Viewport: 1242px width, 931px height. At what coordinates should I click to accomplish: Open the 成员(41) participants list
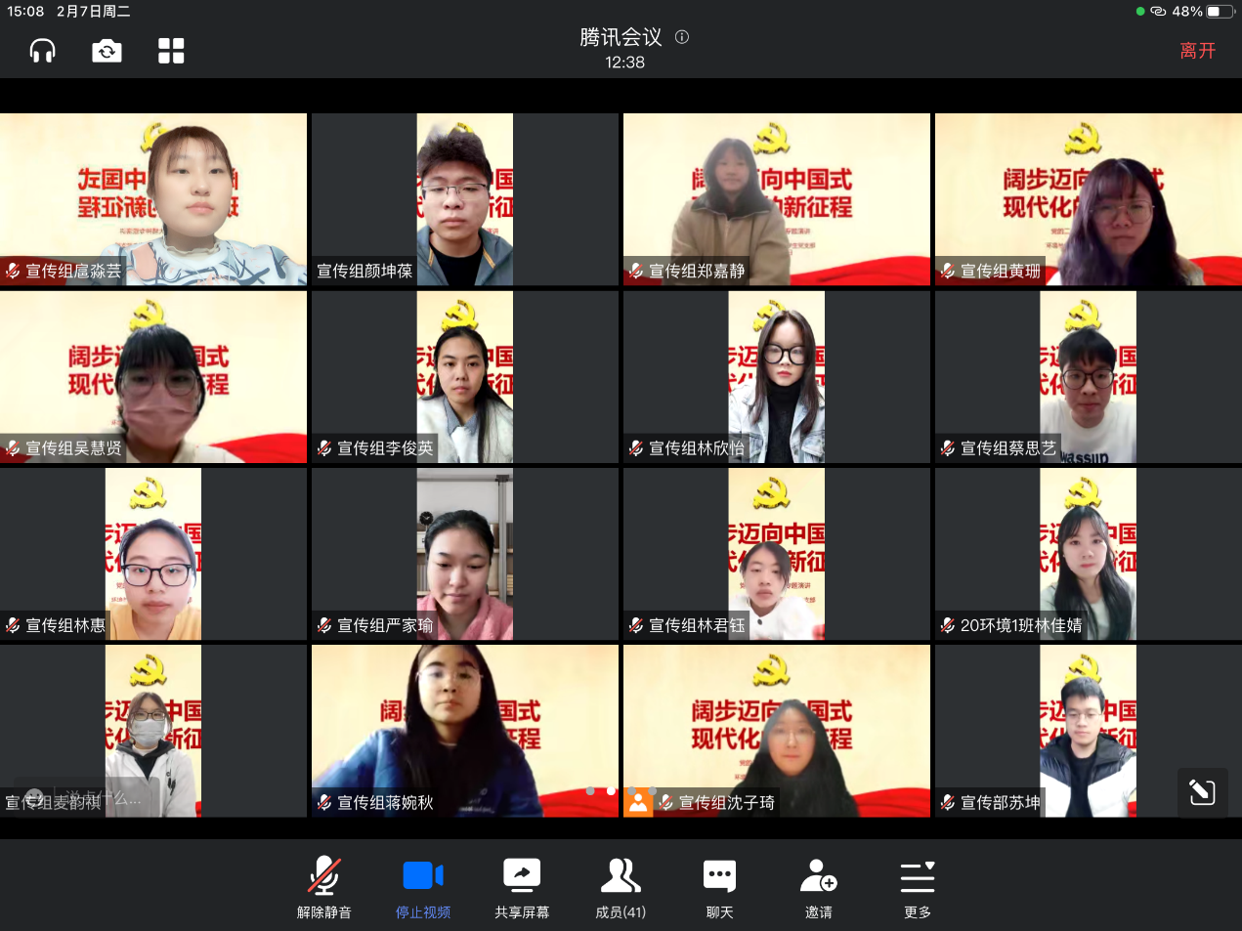click(621, 886)
